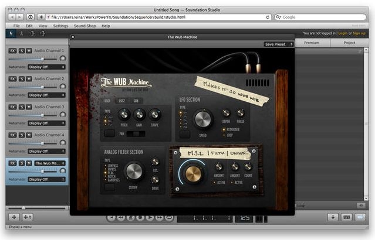The width and height of the screenshot is (375, 240).
Task: Open the View menu
Action: click(43, 26)
